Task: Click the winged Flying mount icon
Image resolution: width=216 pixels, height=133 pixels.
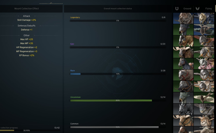Action: [198, 9]
